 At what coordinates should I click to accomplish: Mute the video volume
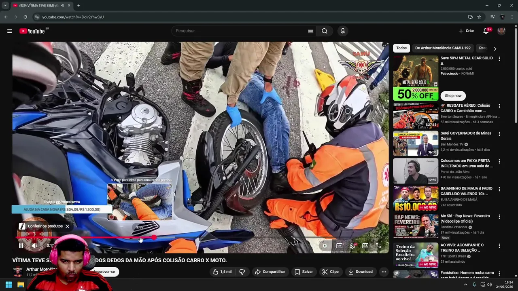pyautogui.click(x=35, y=246)
